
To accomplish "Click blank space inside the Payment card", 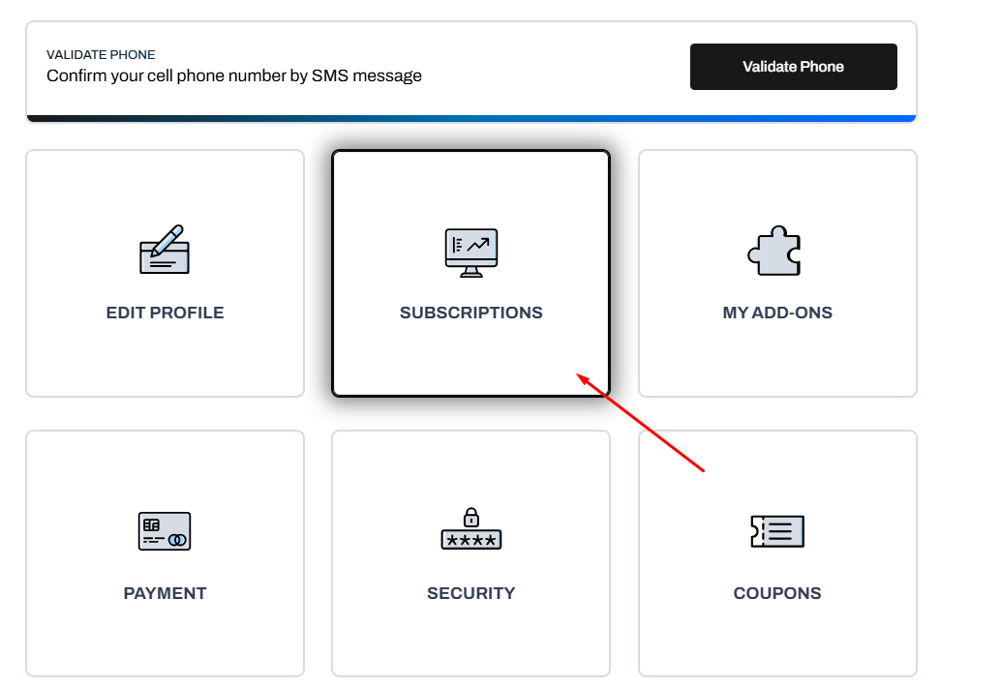I will tap(166, 638).
